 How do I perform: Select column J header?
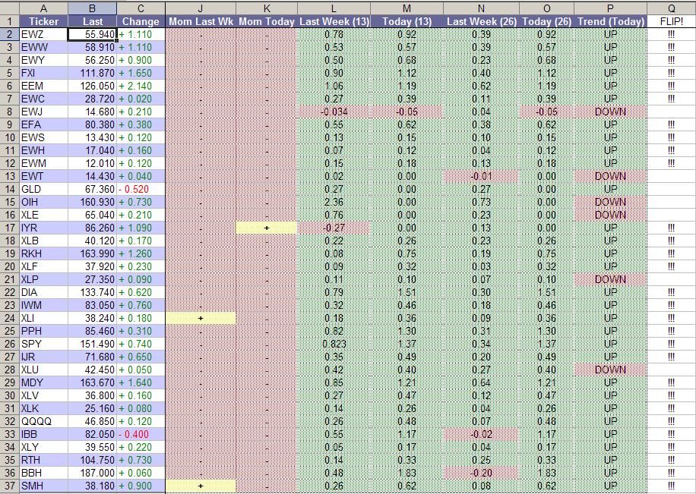pyautogui.click(x=201, y=8)
